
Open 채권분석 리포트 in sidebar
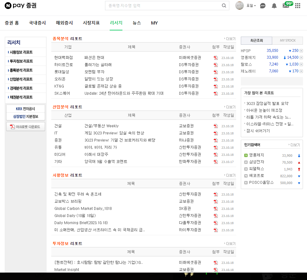[21, 97]
